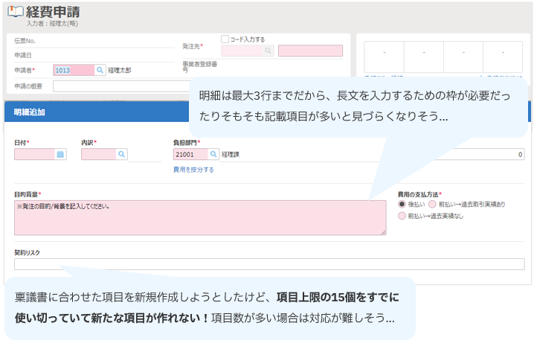Click into the 日付 date field

click(34, 155)
